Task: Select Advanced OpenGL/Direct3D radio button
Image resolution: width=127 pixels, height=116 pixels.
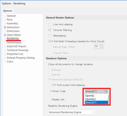Action: coord(50,79)
